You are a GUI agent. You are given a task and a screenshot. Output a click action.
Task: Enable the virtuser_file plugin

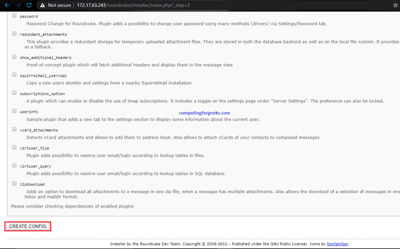pyautogui.click(x=14, y=147)
